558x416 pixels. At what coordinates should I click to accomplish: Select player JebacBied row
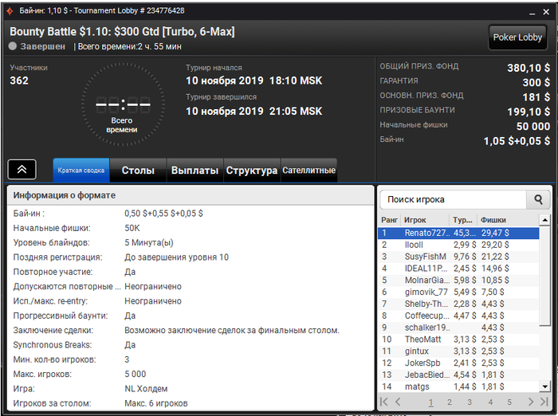pos(458,375)
